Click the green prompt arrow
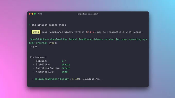 [x=30, y=25]
